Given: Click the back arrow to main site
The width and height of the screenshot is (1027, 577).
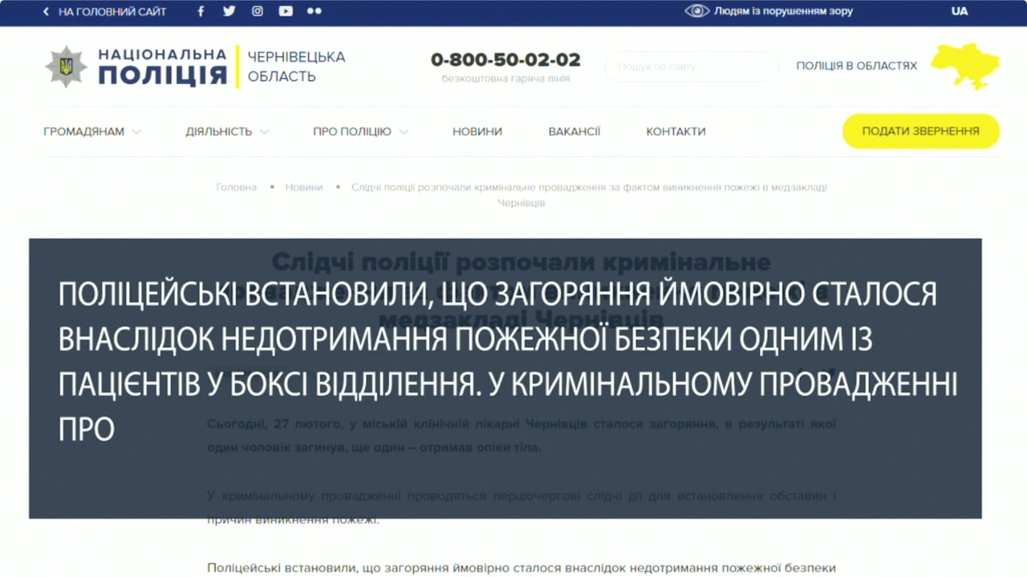Looking at the screenshot, I should point(46,11).
